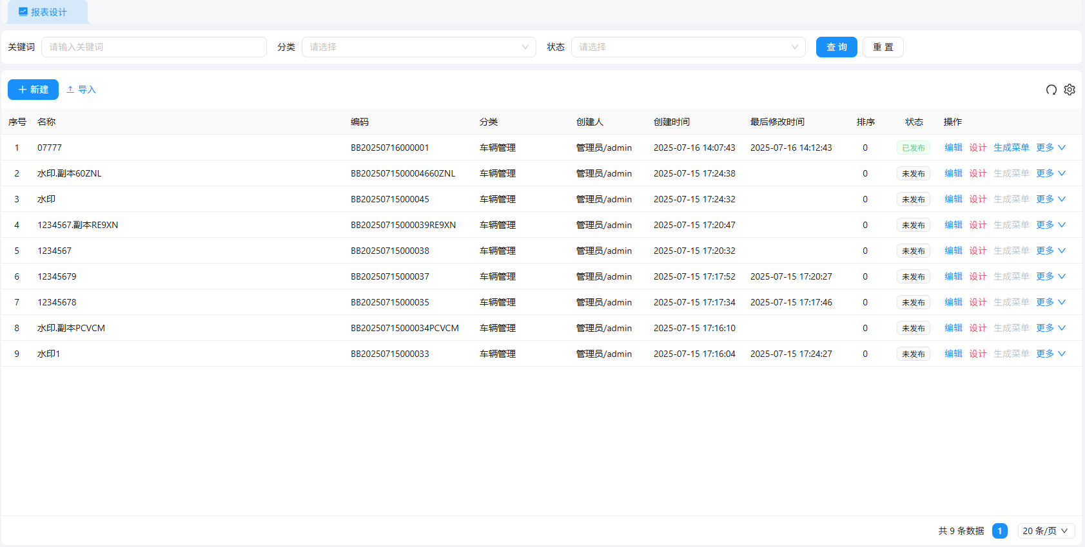This screenshot has width=1085, height=547.
Task: Click 编辑 for the 07777 report
Action: [x=953, y=148]
